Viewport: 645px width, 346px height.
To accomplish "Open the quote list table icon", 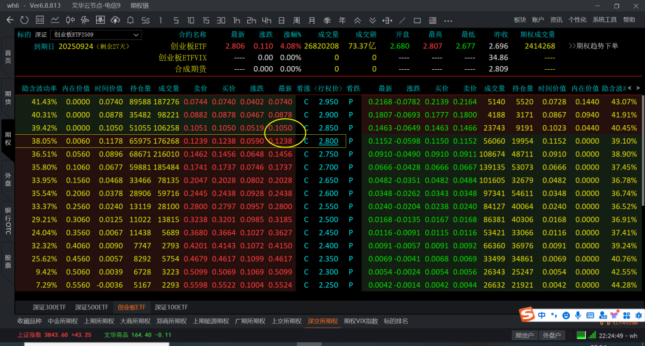I will click(40, 20).
